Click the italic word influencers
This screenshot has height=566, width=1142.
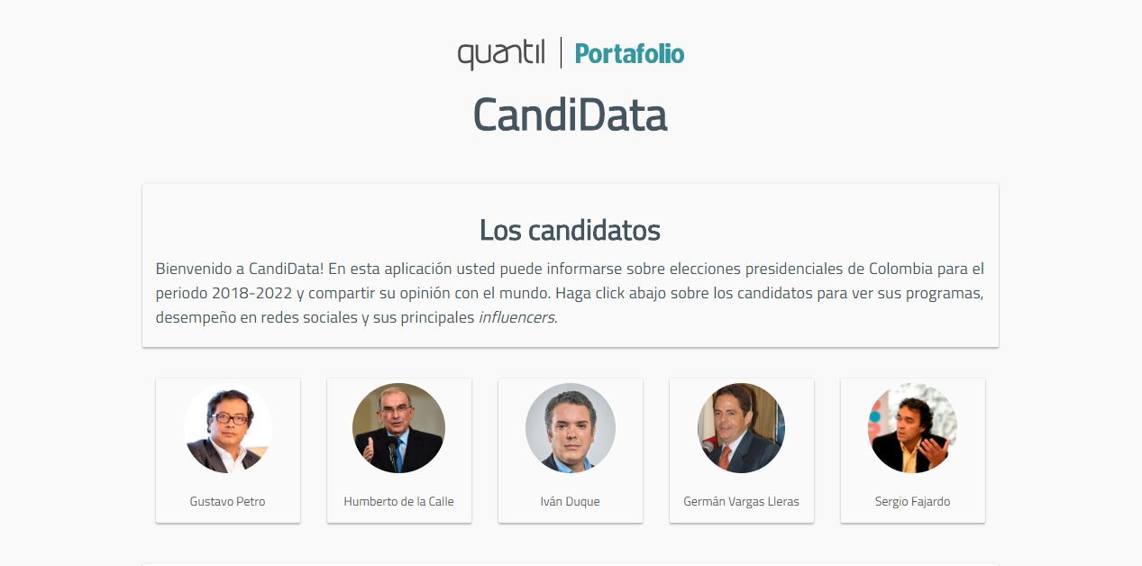[516, 317]
